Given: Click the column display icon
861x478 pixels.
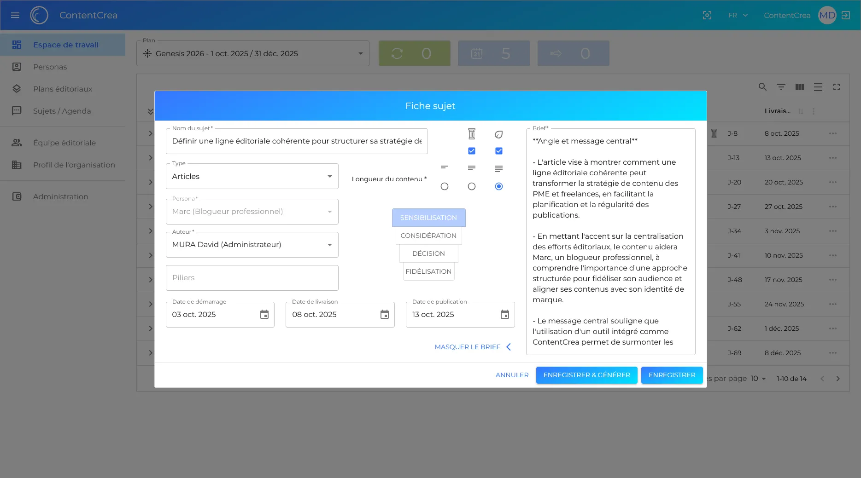Looking at the screenshot, I should (x=799, y=87).
